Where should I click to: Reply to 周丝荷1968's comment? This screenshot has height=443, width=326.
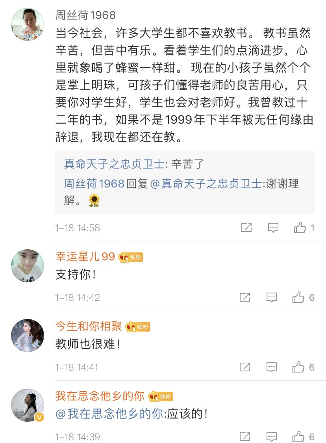[273, 228]
